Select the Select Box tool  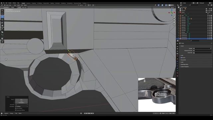click(2, 11)
